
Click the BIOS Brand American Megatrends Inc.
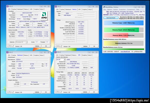click(32, 73)
